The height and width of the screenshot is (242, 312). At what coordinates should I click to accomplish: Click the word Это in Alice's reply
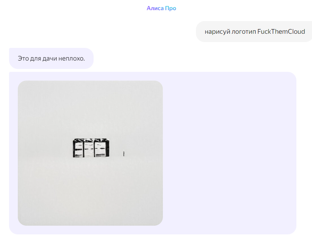[23, 58]
